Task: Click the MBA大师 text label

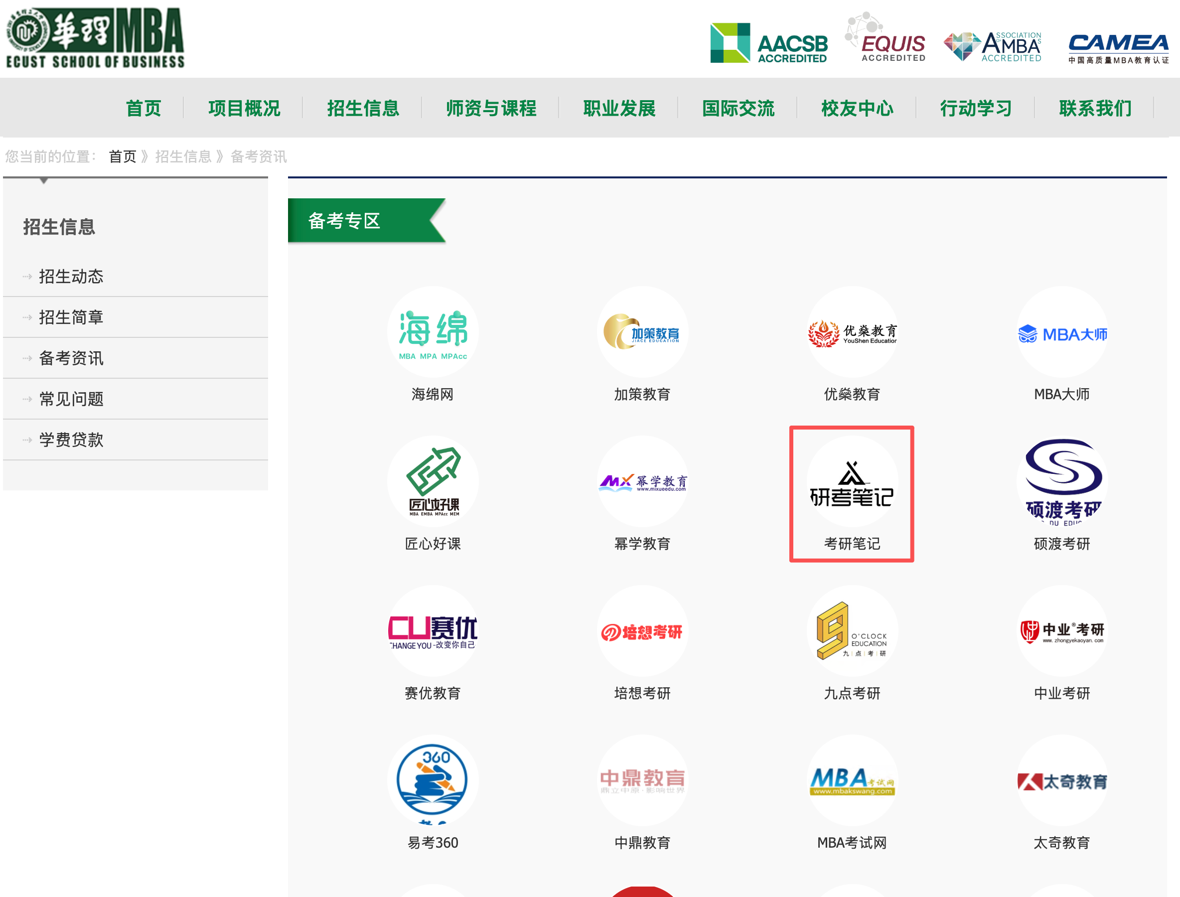Action: [x=1062, y=395]
